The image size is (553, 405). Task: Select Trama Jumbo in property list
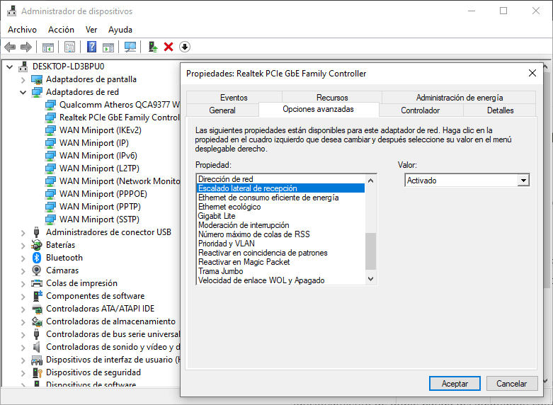click(x=221, y=271)
